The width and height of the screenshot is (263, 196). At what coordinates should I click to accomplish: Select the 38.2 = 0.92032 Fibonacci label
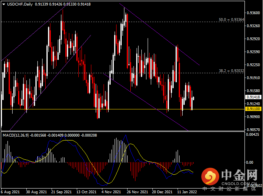coord(231,71)
